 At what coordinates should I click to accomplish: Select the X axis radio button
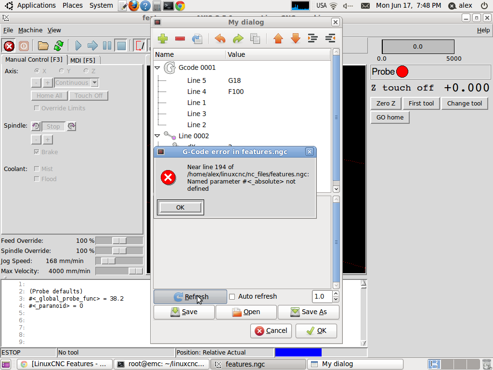(x=37, y=71)
